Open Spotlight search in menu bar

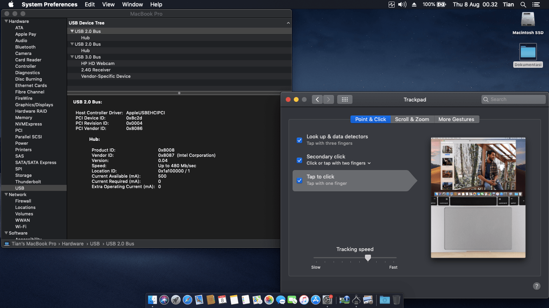tap(523, 4)
